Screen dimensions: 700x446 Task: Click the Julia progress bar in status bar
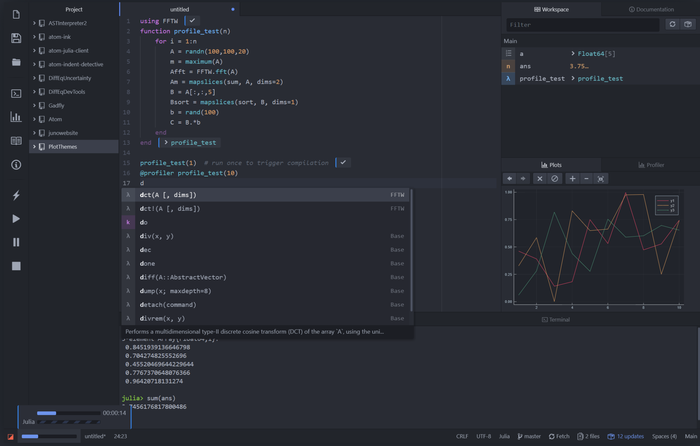pos(49,436)
